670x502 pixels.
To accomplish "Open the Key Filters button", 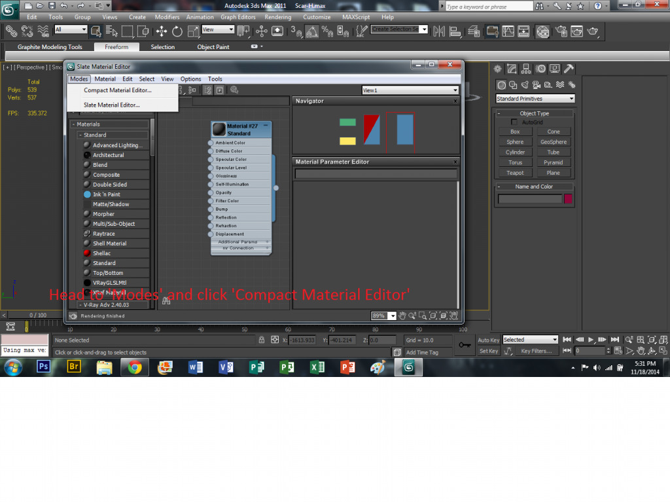I will click(536, 351).
